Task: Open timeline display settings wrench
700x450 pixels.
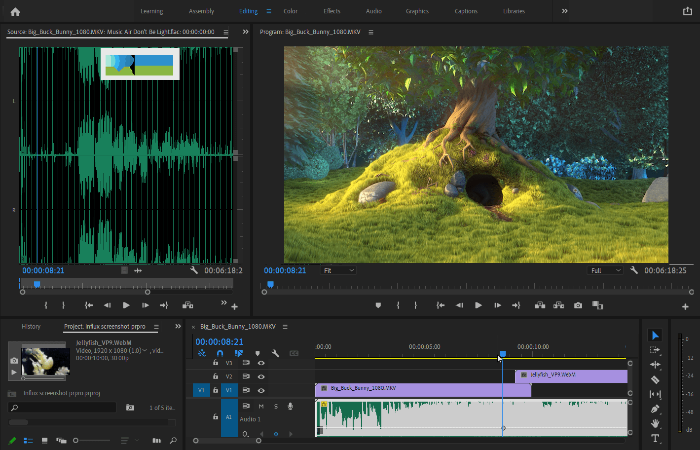Action: pyautogui.click(x=275, y=353)
